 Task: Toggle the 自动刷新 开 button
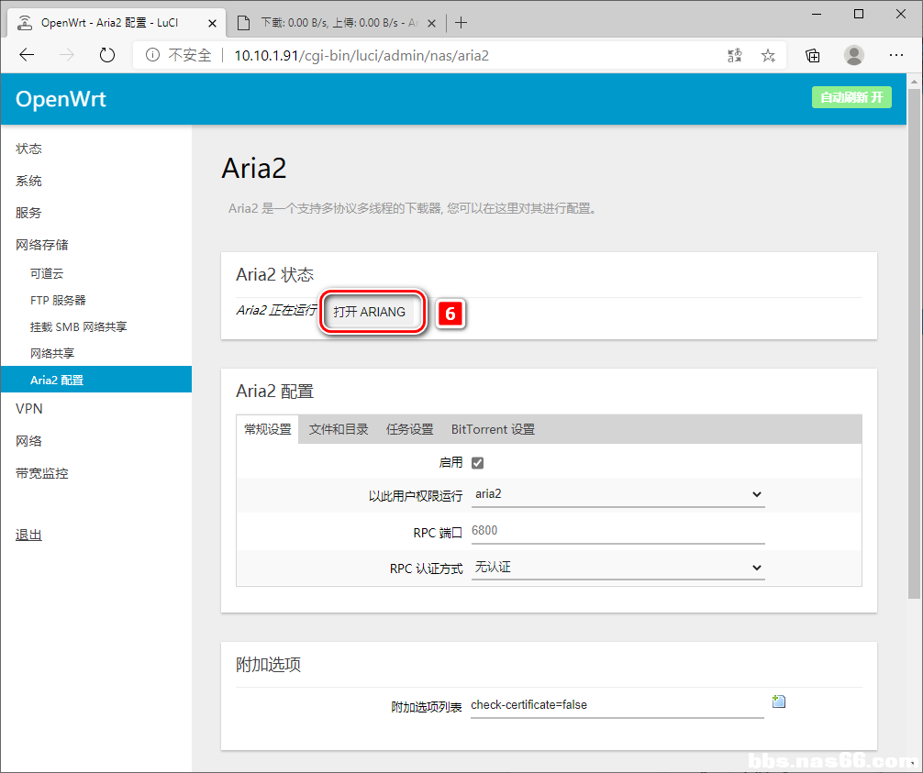(x=851, y=97)
